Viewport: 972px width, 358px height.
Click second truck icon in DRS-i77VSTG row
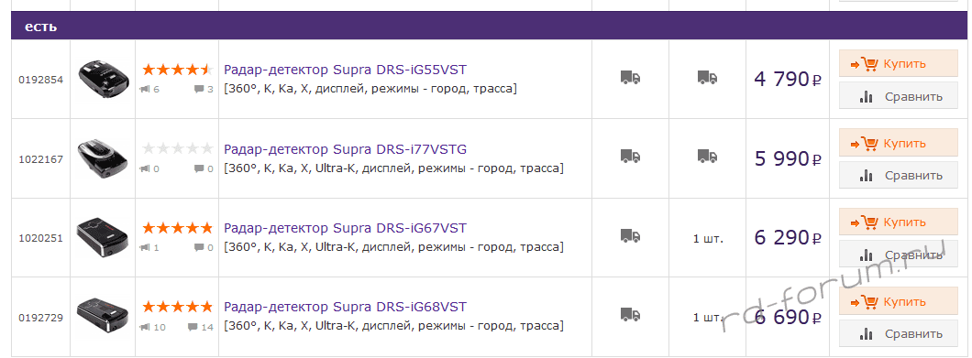pos(707,157)
